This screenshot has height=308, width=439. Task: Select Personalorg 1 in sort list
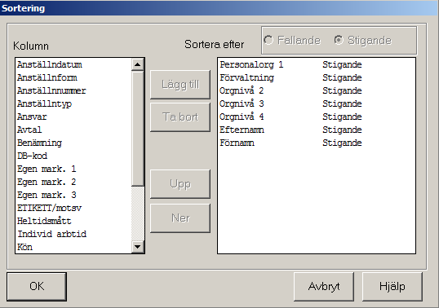pyautogui.click(x=317, y=65)
